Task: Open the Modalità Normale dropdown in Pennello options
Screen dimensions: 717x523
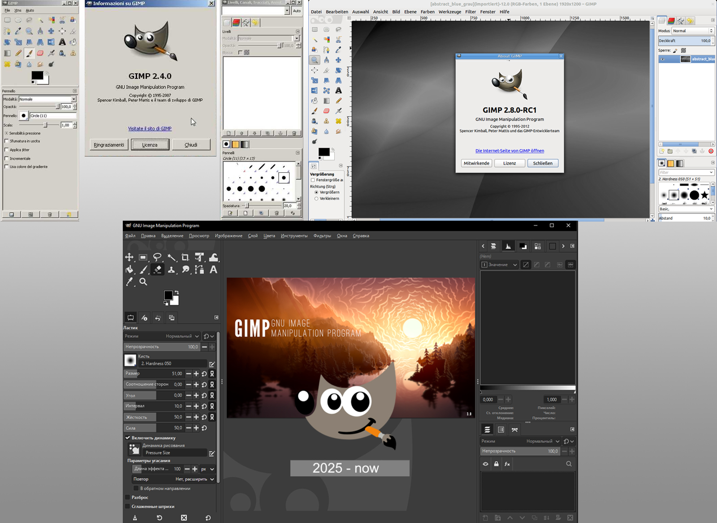Action: tap(47, 99)
